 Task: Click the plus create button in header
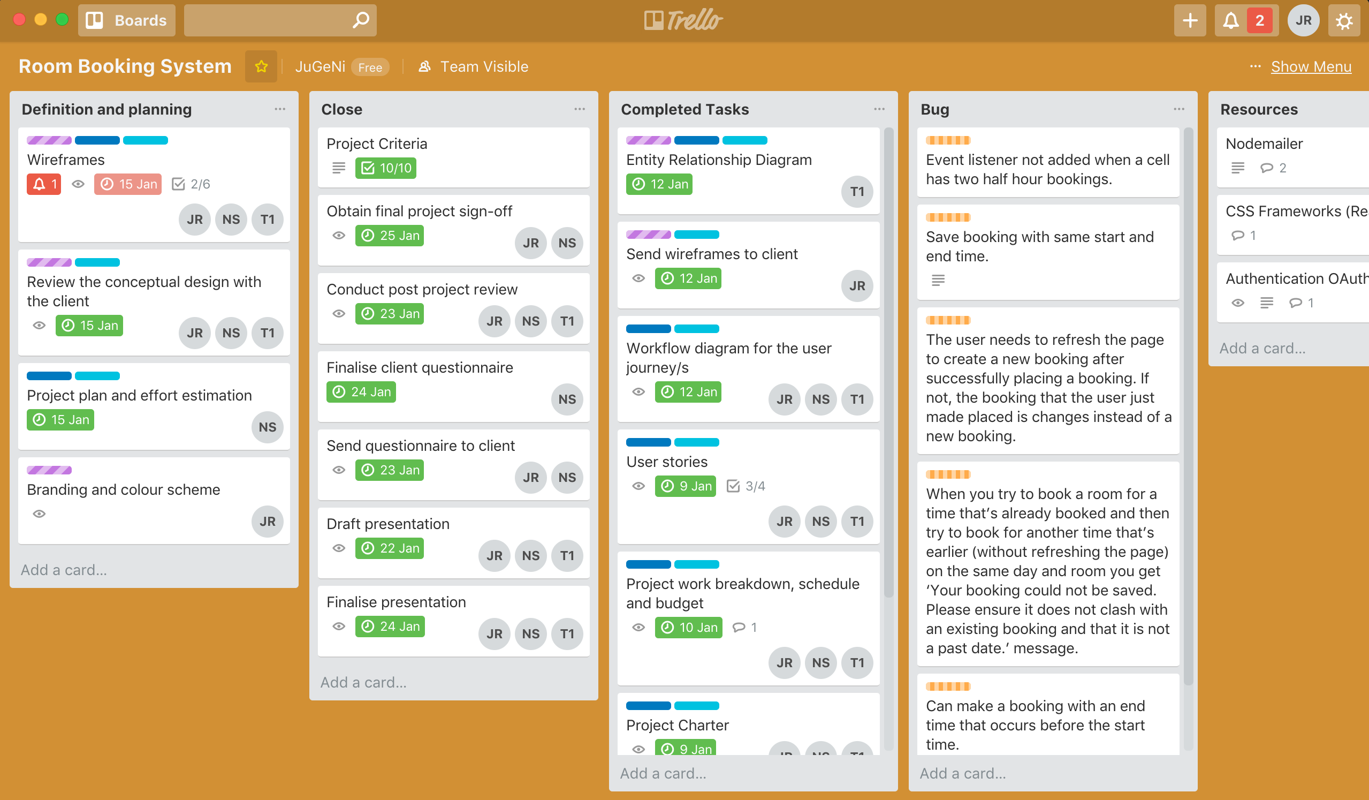pos(1190,21)
